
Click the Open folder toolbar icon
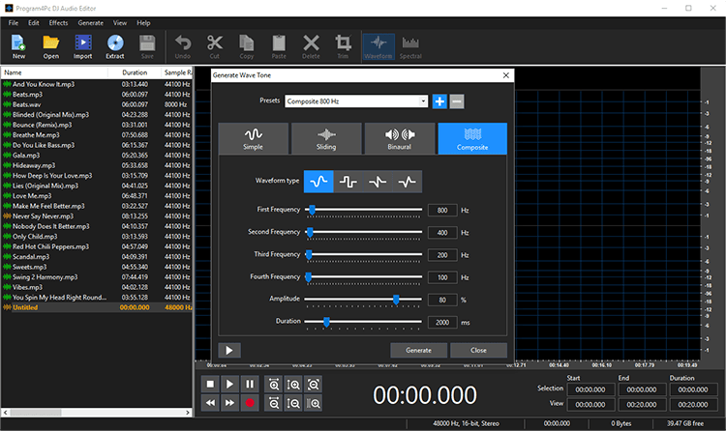(x=50, y=45)
